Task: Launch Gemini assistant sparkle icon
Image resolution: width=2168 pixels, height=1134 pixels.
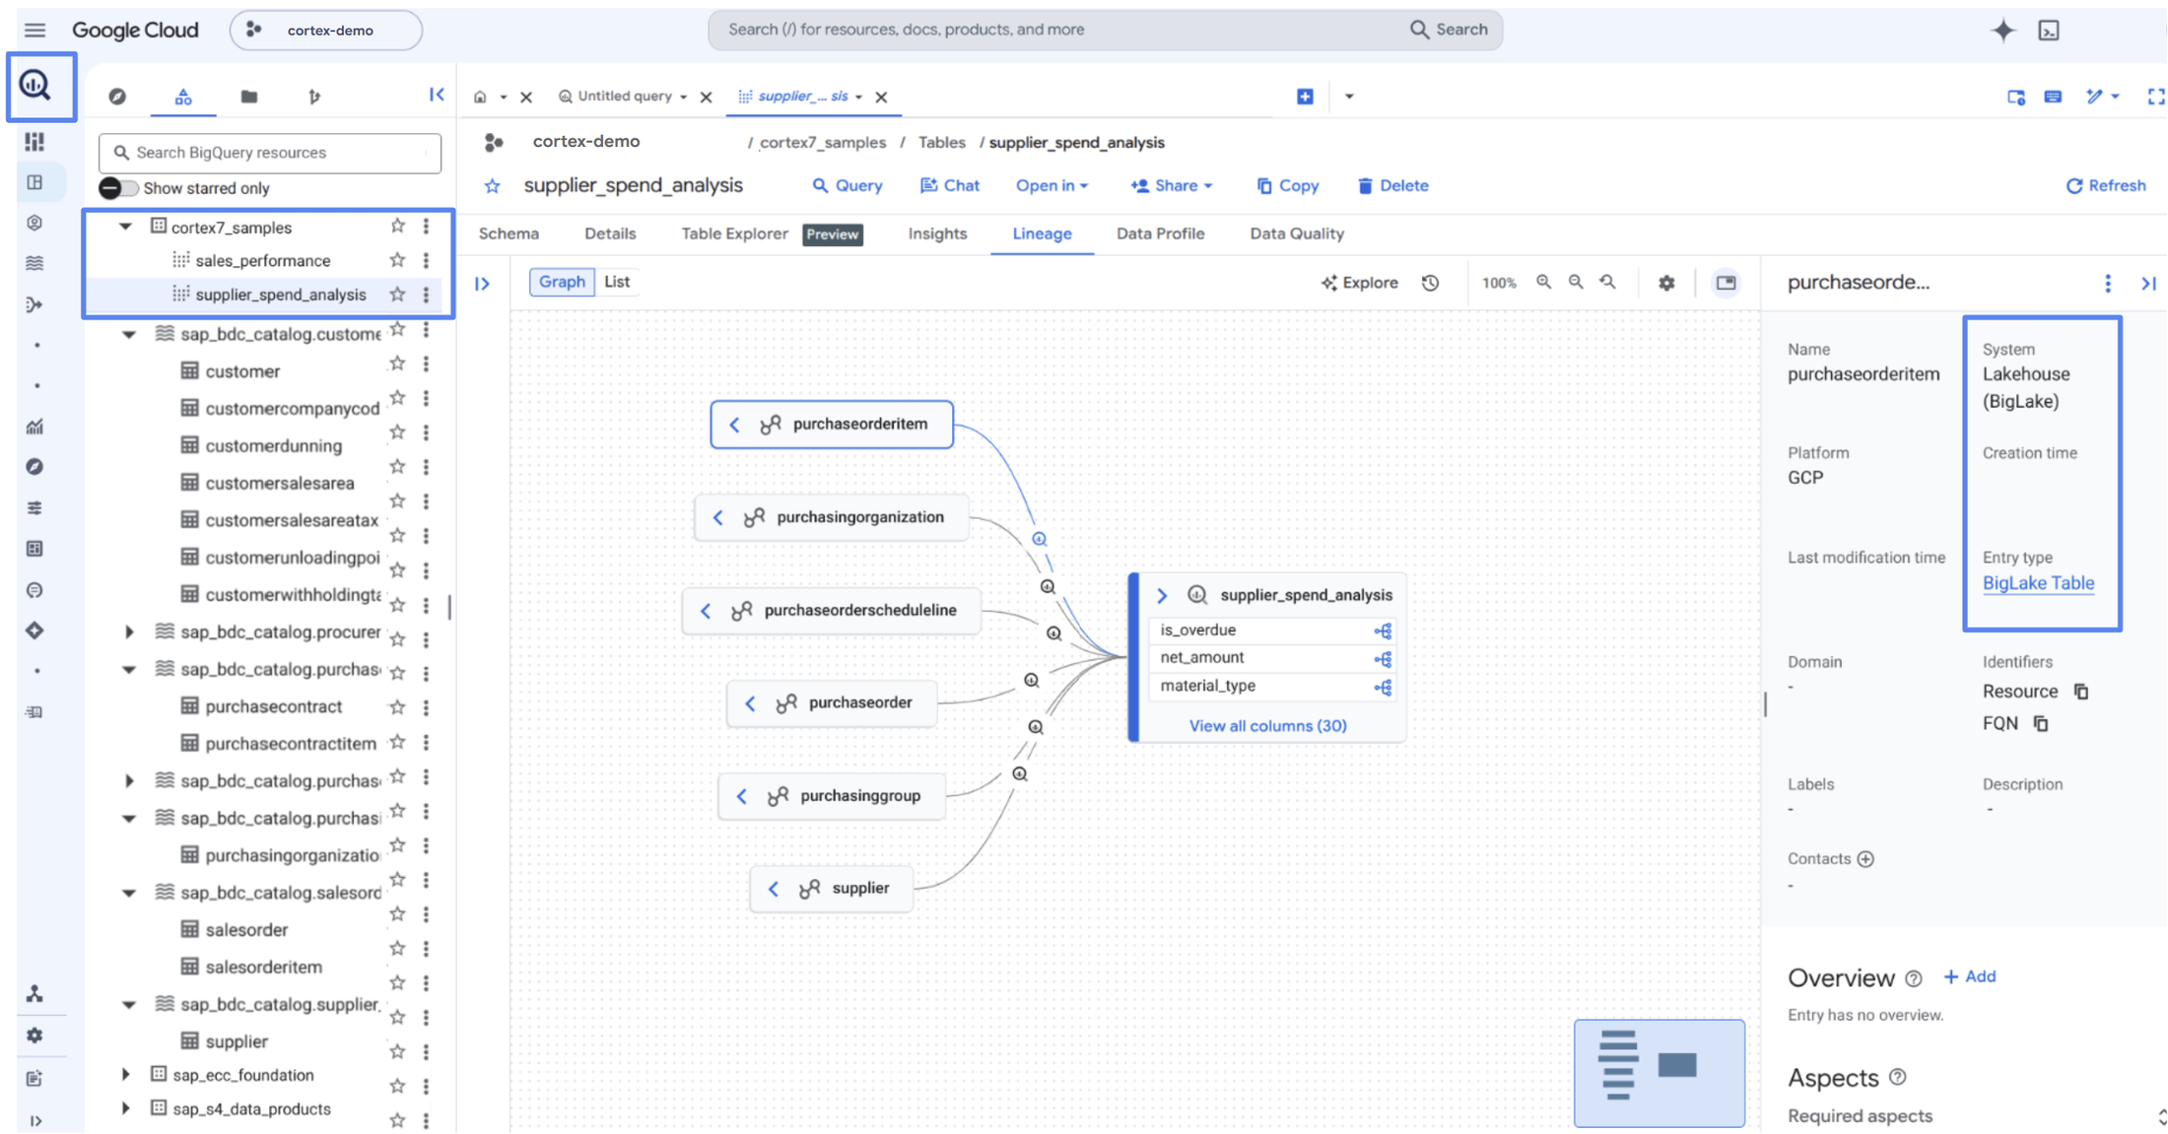Action: pyautogui.click(x=2002, y=31)
